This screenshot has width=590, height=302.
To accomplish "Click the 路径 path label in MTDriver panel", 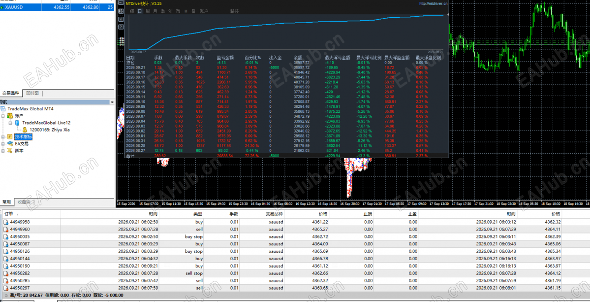I will [x=234, y=11].
